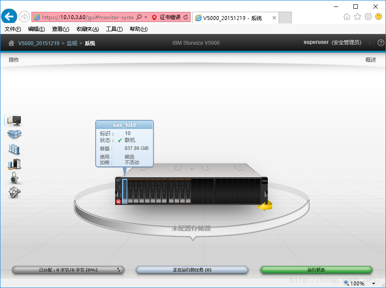Viewport: 386px width, 288px height.
Task: Click the address bar search icon
Action: click(139, 17)
